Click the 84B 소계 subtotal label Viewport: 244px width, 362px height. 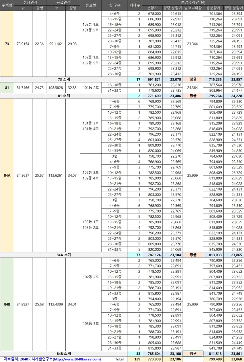tap(64, 354)
